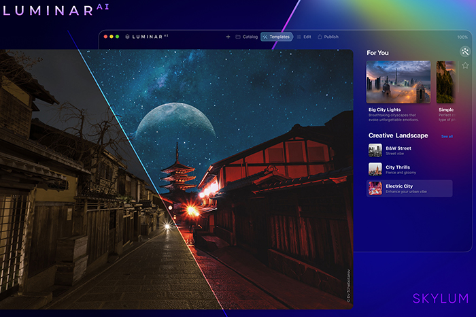Click the green maximize window button

(117, 37)
